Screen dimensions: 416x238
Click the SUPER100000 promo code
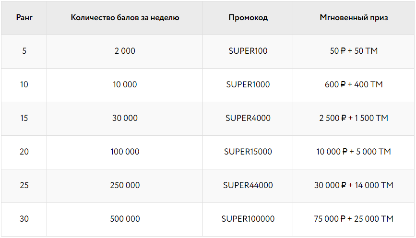click(248, 219)
